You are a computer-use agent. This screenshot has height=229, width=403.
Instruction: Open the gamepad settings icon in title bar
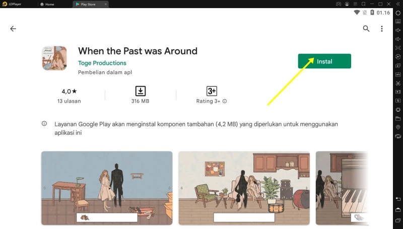click(339, 4)
